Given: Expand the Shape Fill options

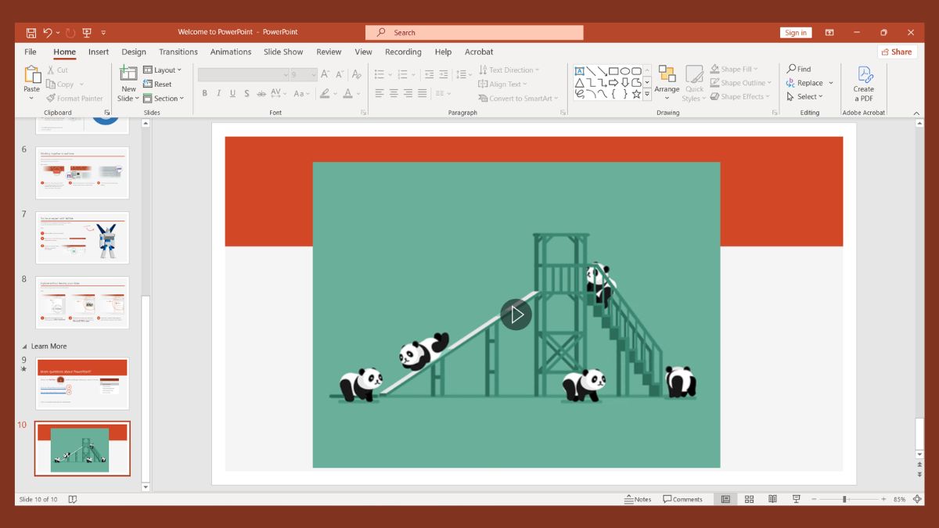Looking at the screenshot, I should tap(754, 69).
